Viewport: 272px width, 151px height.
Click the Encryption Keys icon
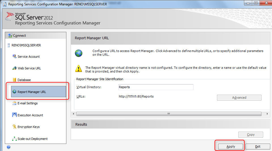(14, 127)
